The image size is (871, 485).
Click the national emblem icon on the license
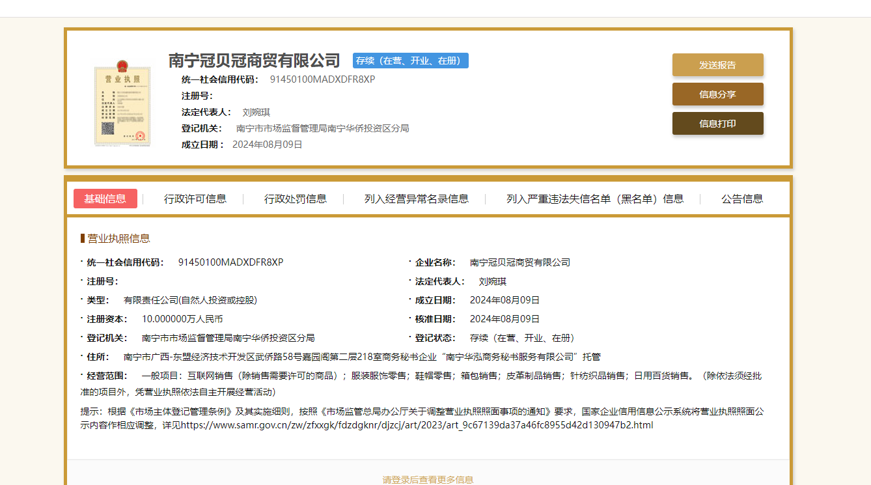pyautogui.click(x=122, y=66)
